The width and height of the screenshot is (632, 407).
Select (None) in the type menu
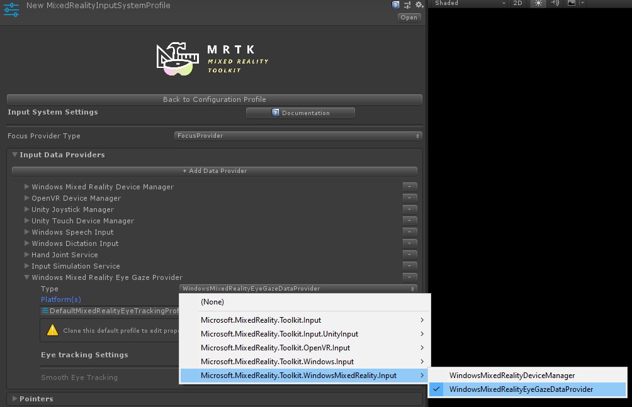pyautogui.click(x=305, y=302)
